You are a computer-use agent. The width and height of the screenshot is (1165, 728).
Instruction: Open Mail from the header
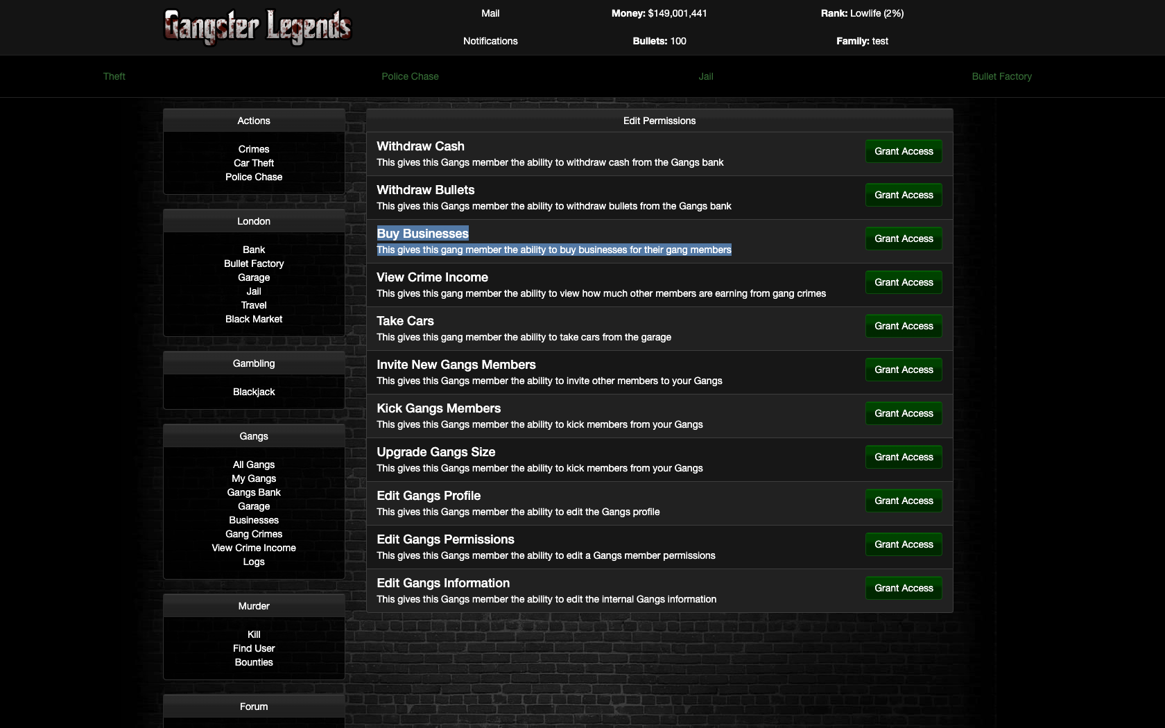pos(490,13)
